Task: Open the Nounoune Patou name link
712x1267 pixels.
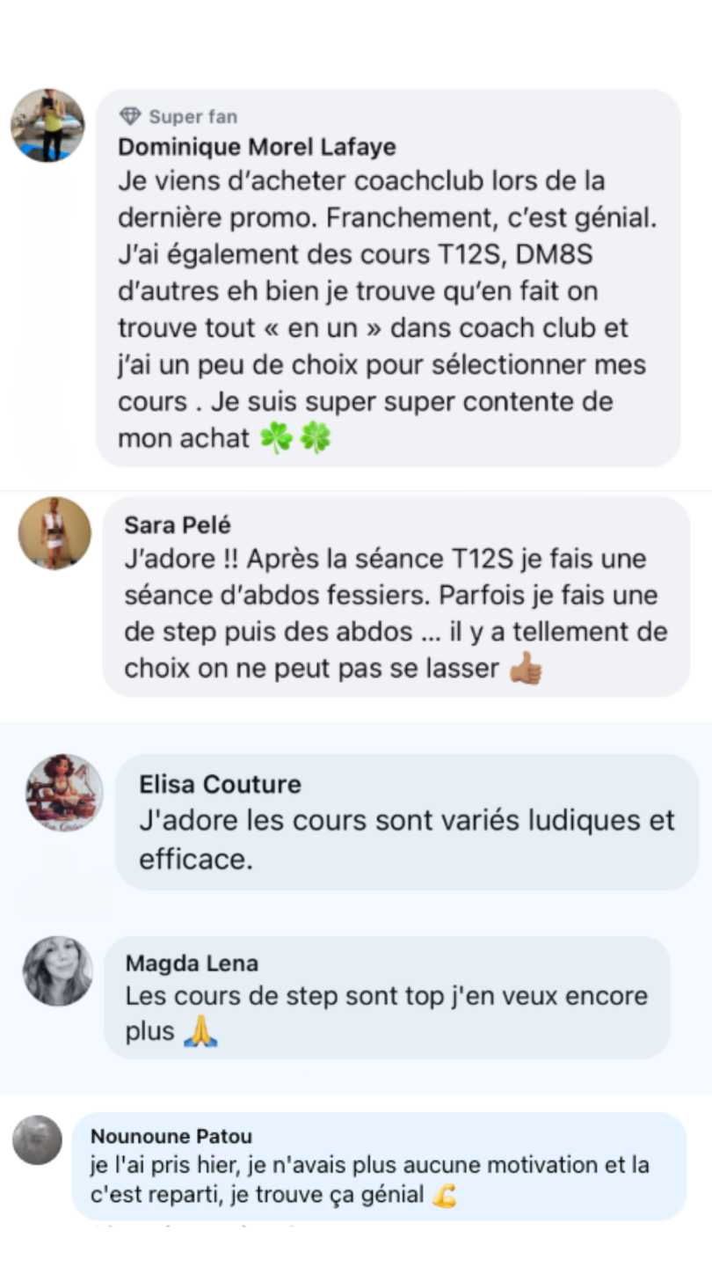Action: pos(171,1136)
